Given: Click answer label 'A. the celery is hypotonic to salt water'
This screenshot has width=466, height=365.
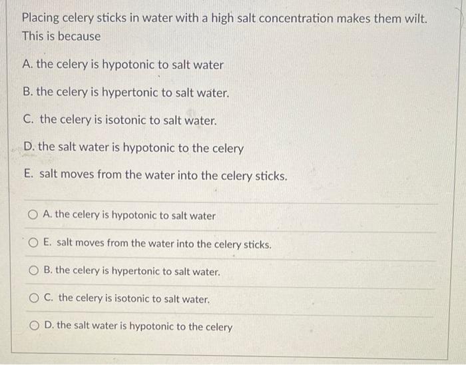Looking at the screenshot, I should [x=129, y=215].
